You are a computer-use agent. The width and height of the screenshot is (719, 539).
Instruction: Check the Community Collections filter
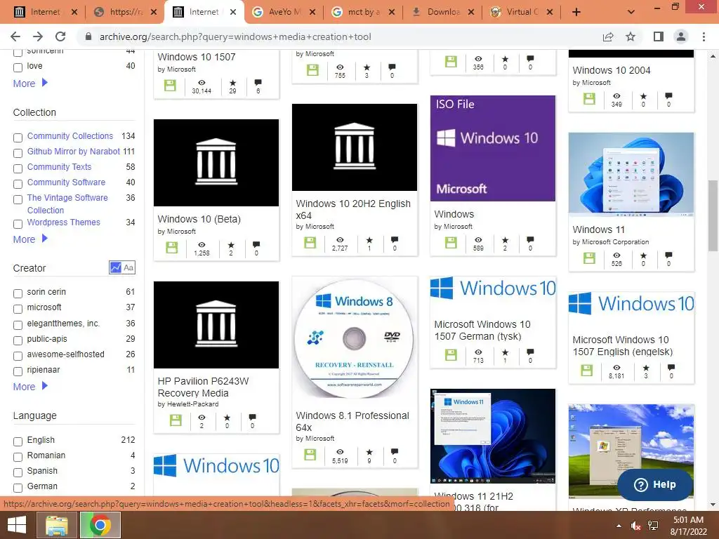pos(18,138)
